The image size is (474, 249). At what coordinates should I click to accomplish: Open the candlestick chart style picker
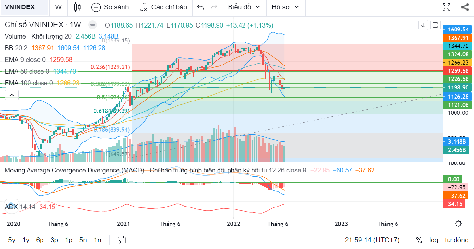click(77, 7)
